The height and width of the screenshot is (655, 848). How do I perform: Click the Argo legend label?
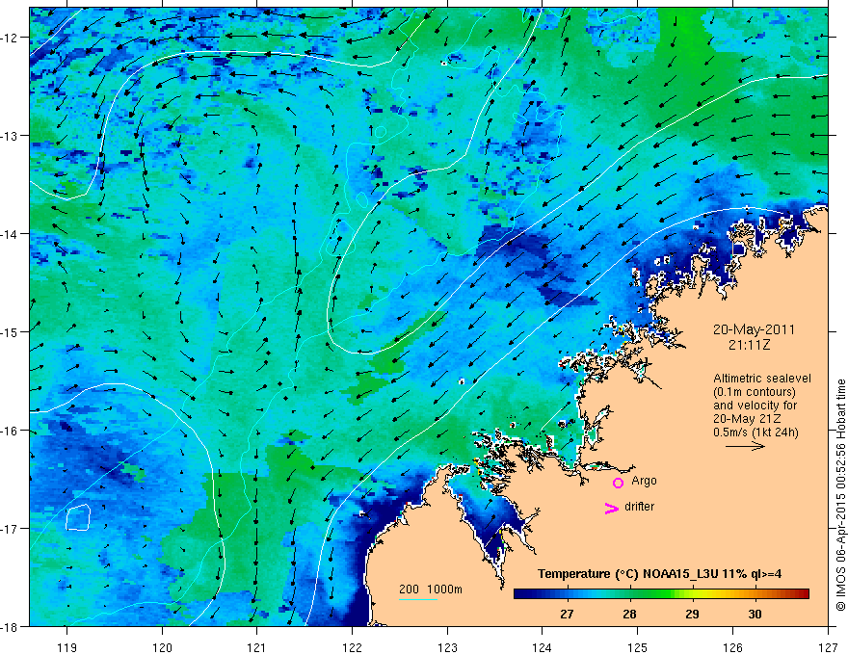pos(644,481)
